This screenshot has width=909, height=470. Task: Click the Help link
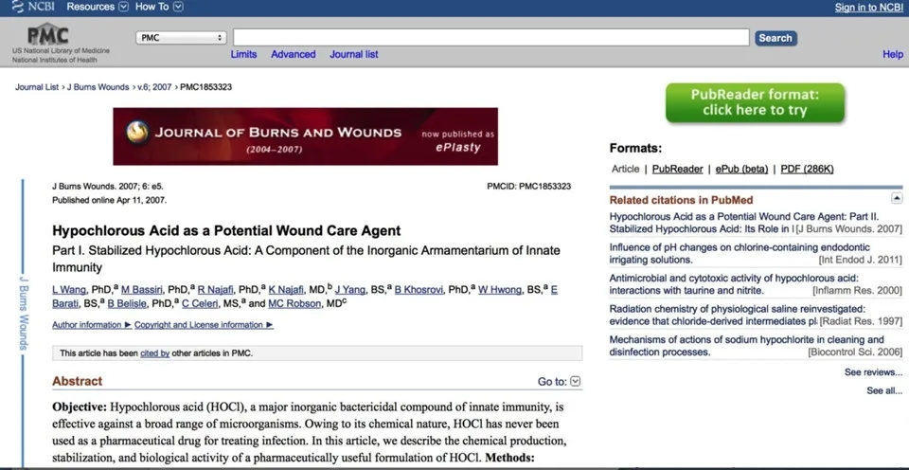892,54
